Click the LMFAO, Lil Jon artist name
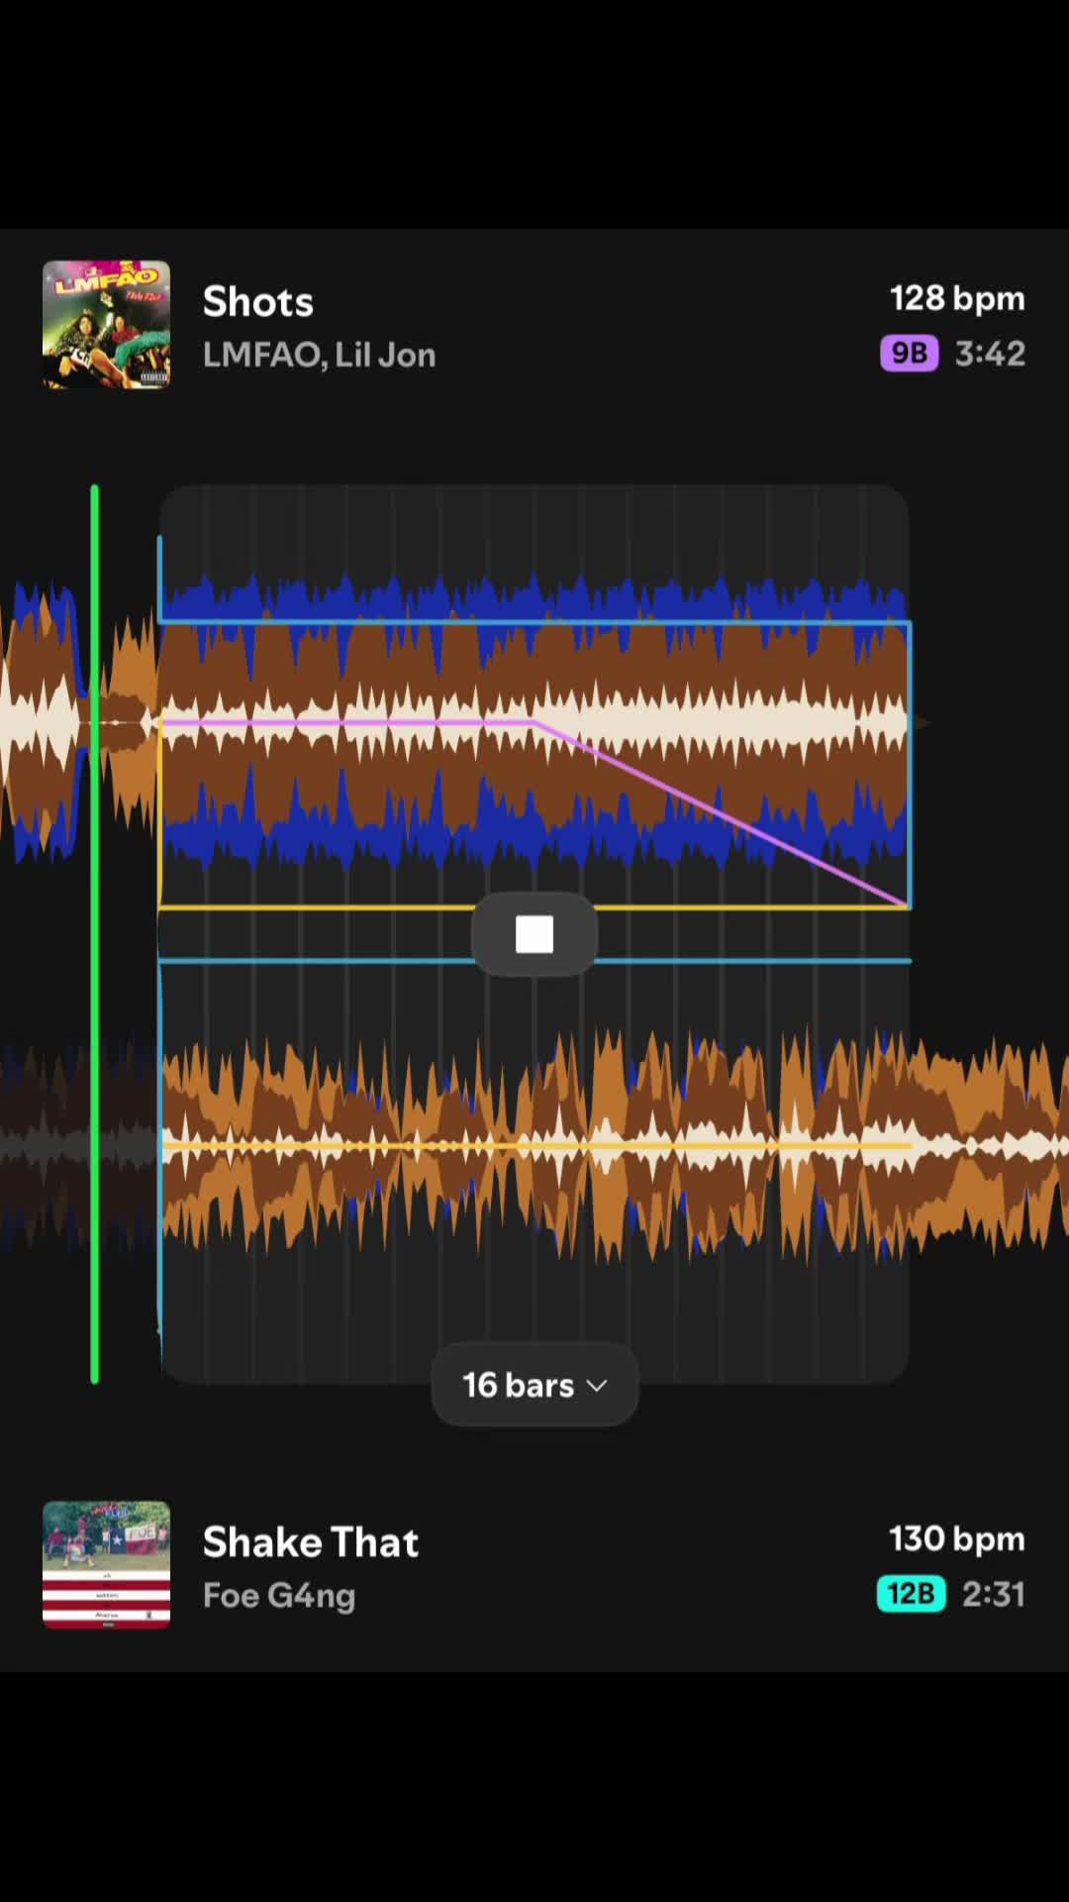Viewport: 1069px width, 1902px height. pos(319,355)
